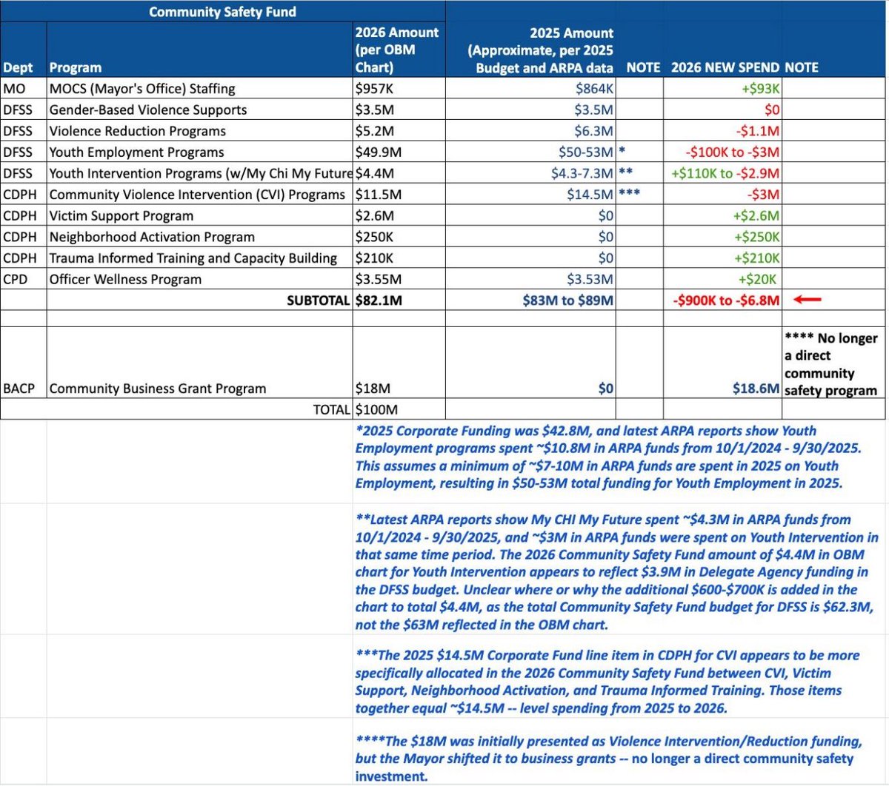Select Neighborhood Activation Program cell
Viewport: 889px width, 786px height.
pyautogui.click(x=200, y=237)
